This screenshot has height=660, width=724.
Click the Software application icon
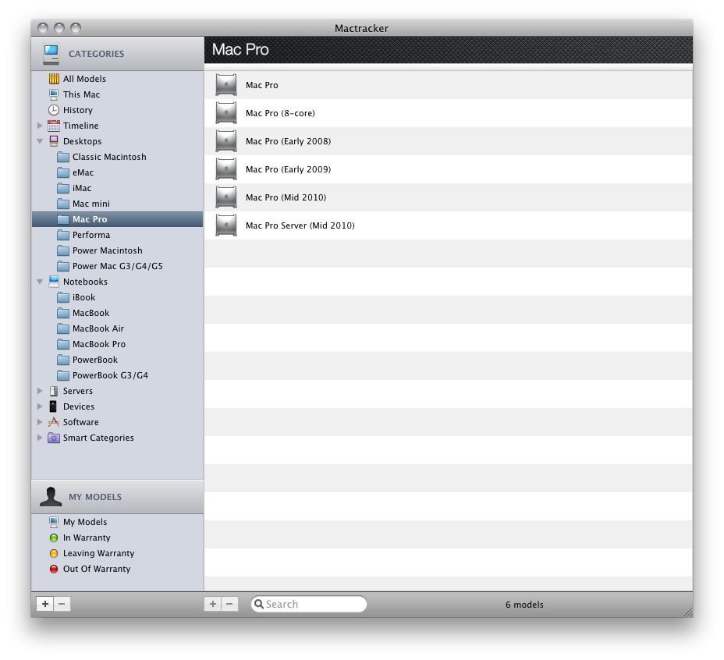(x=54, y=422)
